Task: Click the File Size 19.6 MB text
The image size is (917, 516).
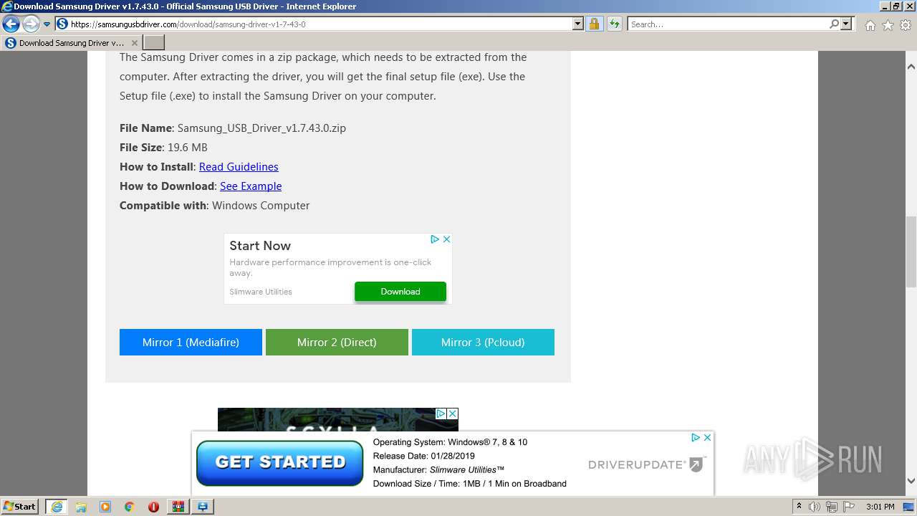Action: [163, 148]
